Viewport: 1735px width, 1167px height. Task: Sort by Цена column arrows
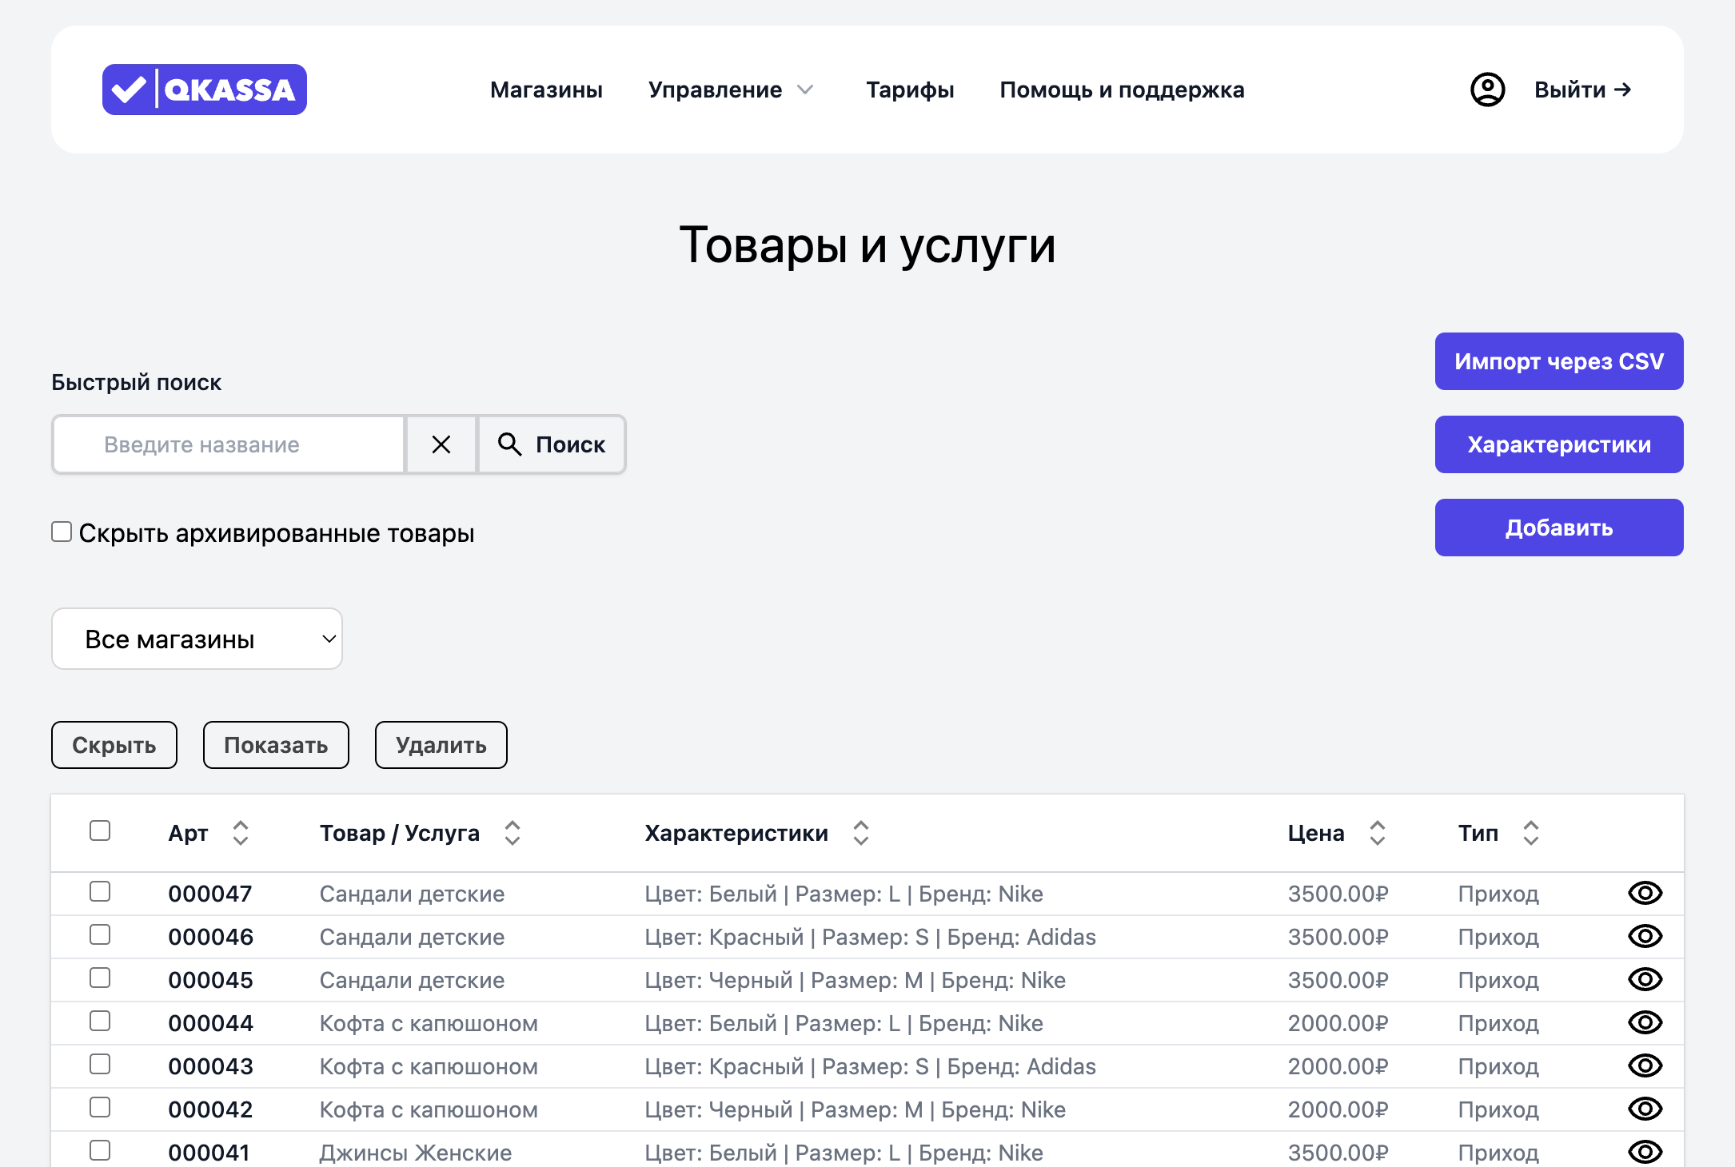(x=1377, y=833)
